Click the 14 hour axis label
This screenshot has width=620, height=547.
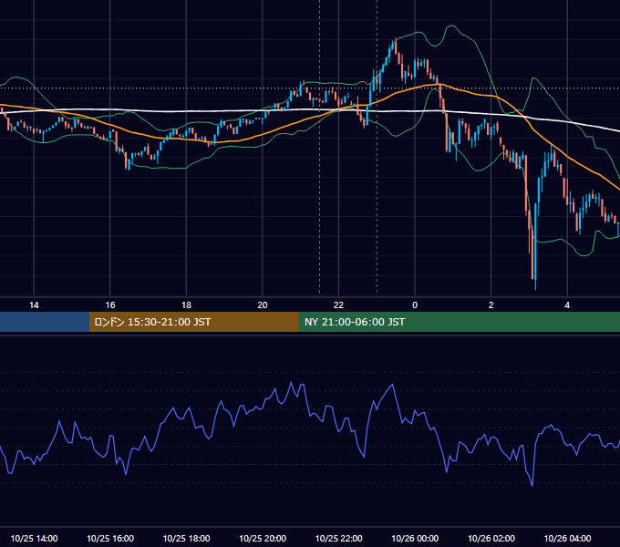point(34,305)
